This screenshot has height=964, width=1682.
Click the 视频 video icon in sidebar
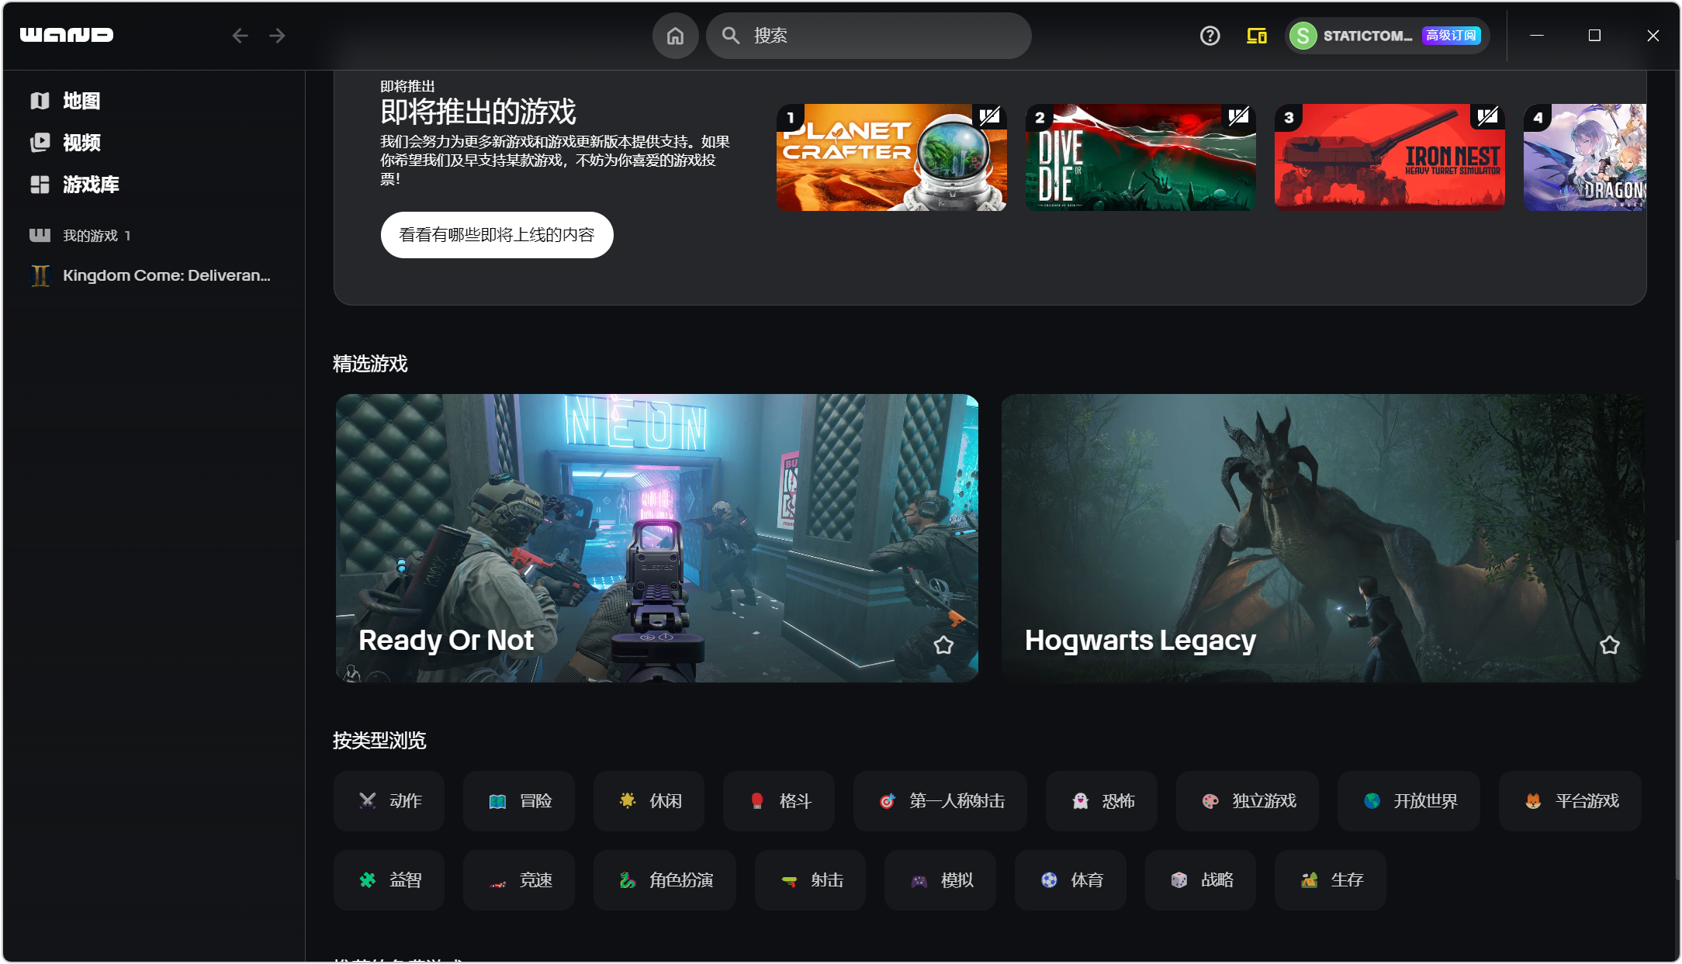click(x=40, y=143)
